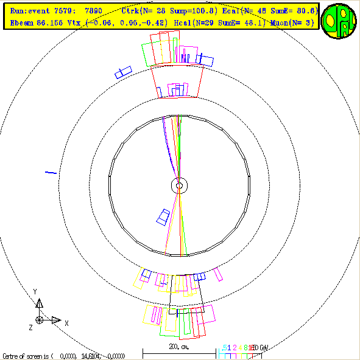Click the OPAL logo in the corner
Image resolution: width=360 pixels, height=360 pixels.
339,21
